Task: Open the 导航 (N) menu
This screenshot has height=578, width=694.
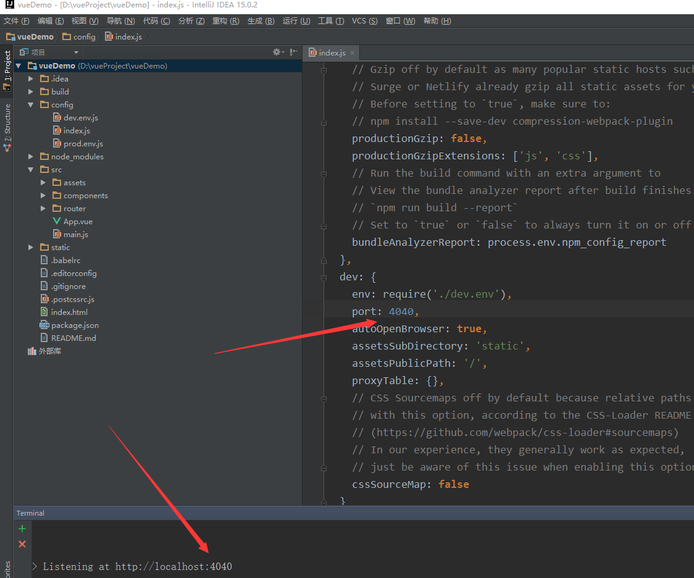Action: pos(121,21)
